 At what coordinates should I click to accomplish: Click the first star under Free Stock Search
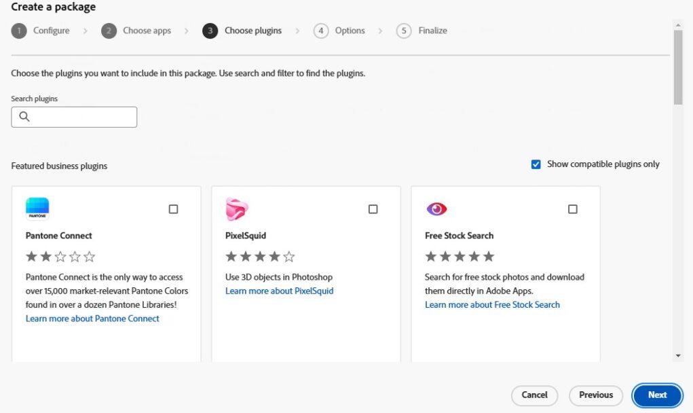pos(430,256)
